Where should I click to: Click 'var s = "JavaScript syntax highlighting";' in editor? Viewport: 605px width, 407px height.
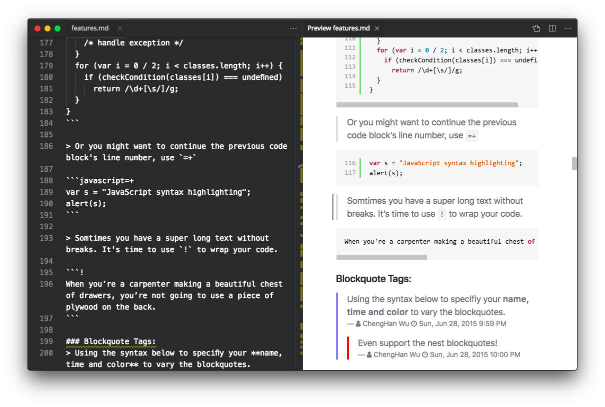point(158,192)
